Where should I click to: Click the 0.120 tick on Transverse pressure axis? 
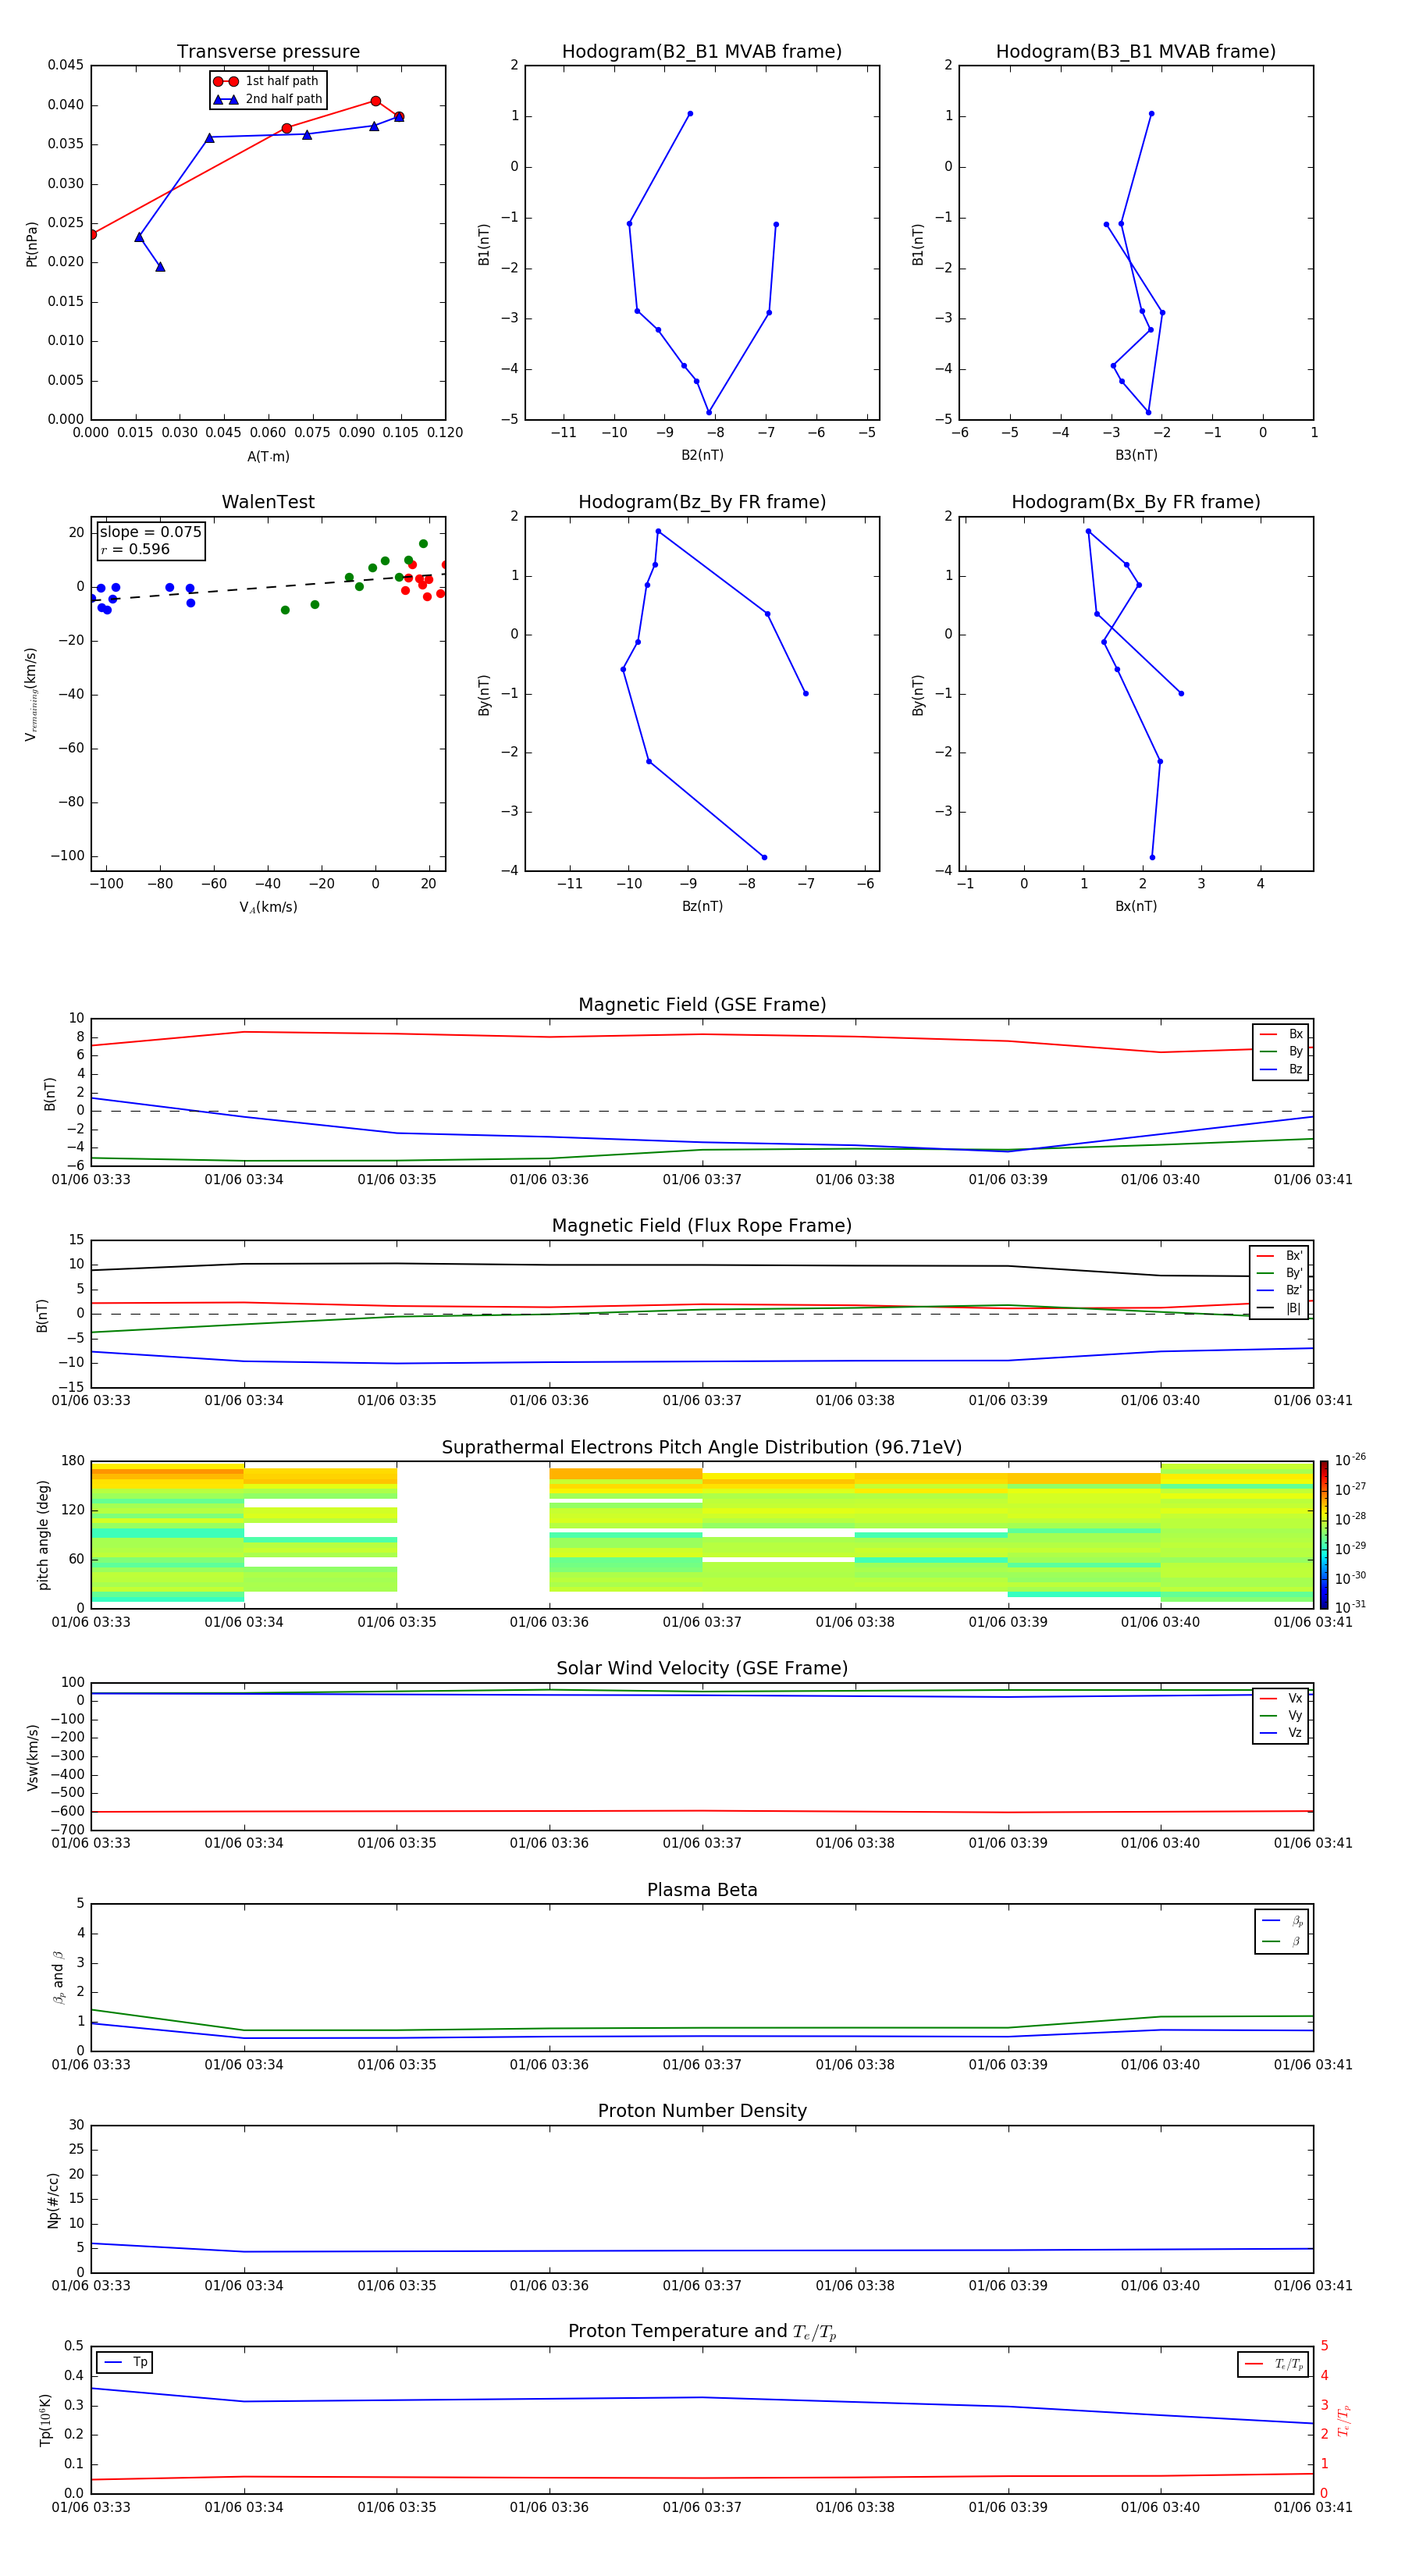click(444, 433)
